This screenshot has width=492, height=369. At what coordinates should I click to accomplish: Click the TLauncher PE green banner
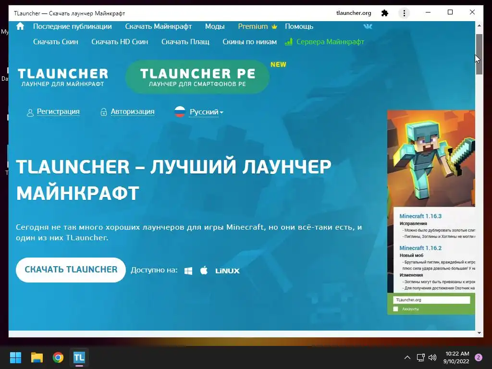[197, 77]
